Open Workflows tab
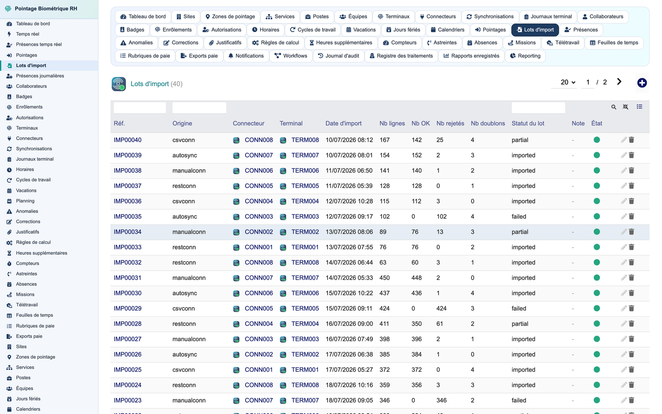The width and height of the screenshot is (662, 414). (291, 56)
